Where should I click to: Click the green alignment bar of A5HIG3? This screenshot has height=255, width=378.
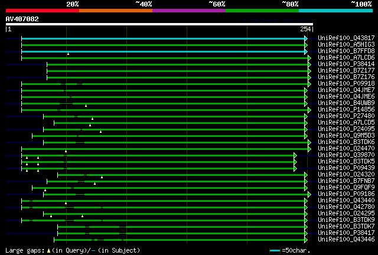(x=163, y=45)
